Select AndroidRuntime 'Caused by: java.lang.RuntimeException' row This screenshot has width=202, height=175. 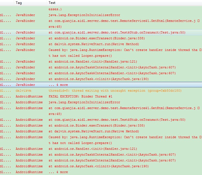[x=101, y=140]
